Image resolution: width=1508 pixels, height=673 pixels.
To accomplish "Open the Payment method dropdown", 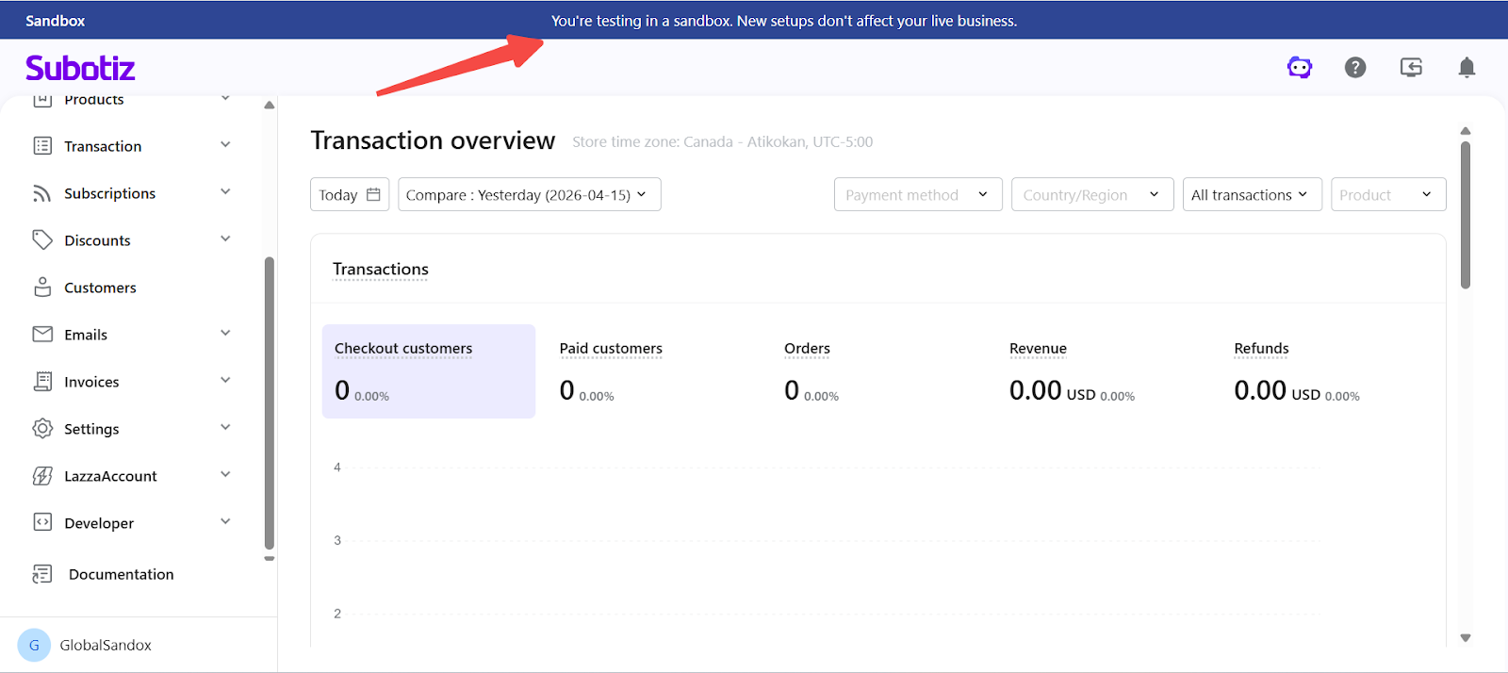I will (917, 195).
